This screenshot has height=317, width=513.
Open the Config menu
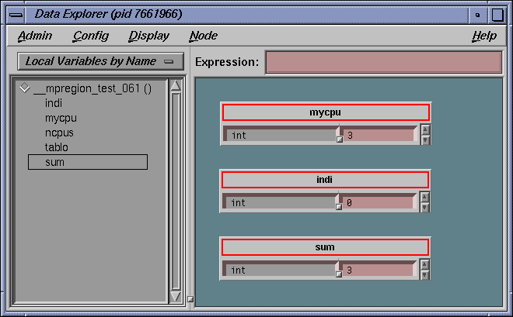91,36
